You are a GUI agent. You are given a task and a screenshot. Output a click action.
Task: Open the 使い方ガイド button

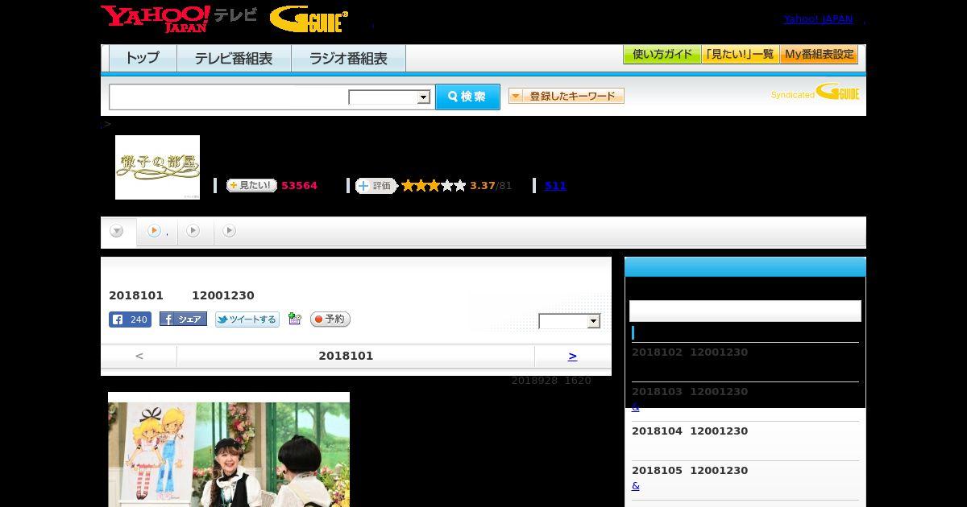click(662, 55)
